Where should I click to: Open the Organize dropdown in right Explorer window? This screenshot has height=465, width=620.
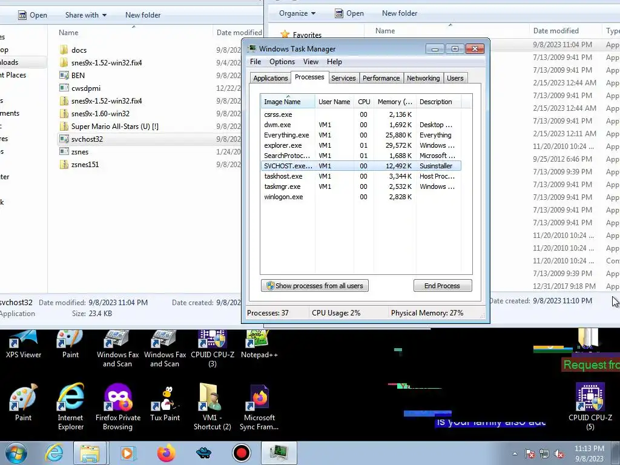[x=297, y=13]
